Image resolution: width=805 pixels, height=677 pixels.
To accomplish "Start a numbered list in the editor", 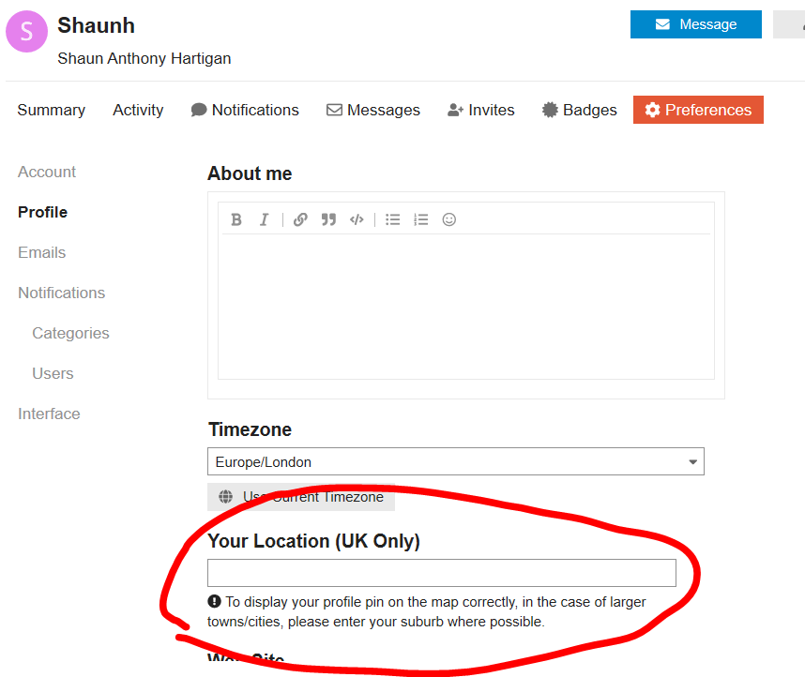I will 421,219.
